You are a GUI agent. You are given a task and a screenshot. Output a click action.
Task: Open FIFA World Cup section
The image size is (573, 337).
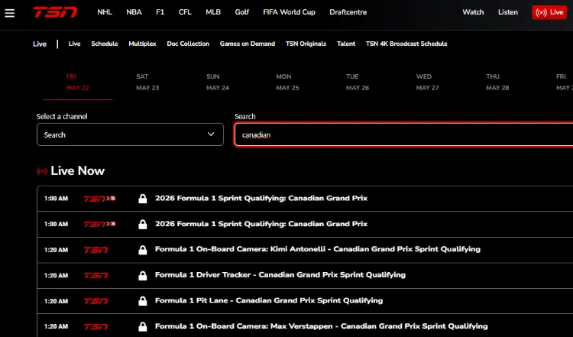(x=289, y=12)
